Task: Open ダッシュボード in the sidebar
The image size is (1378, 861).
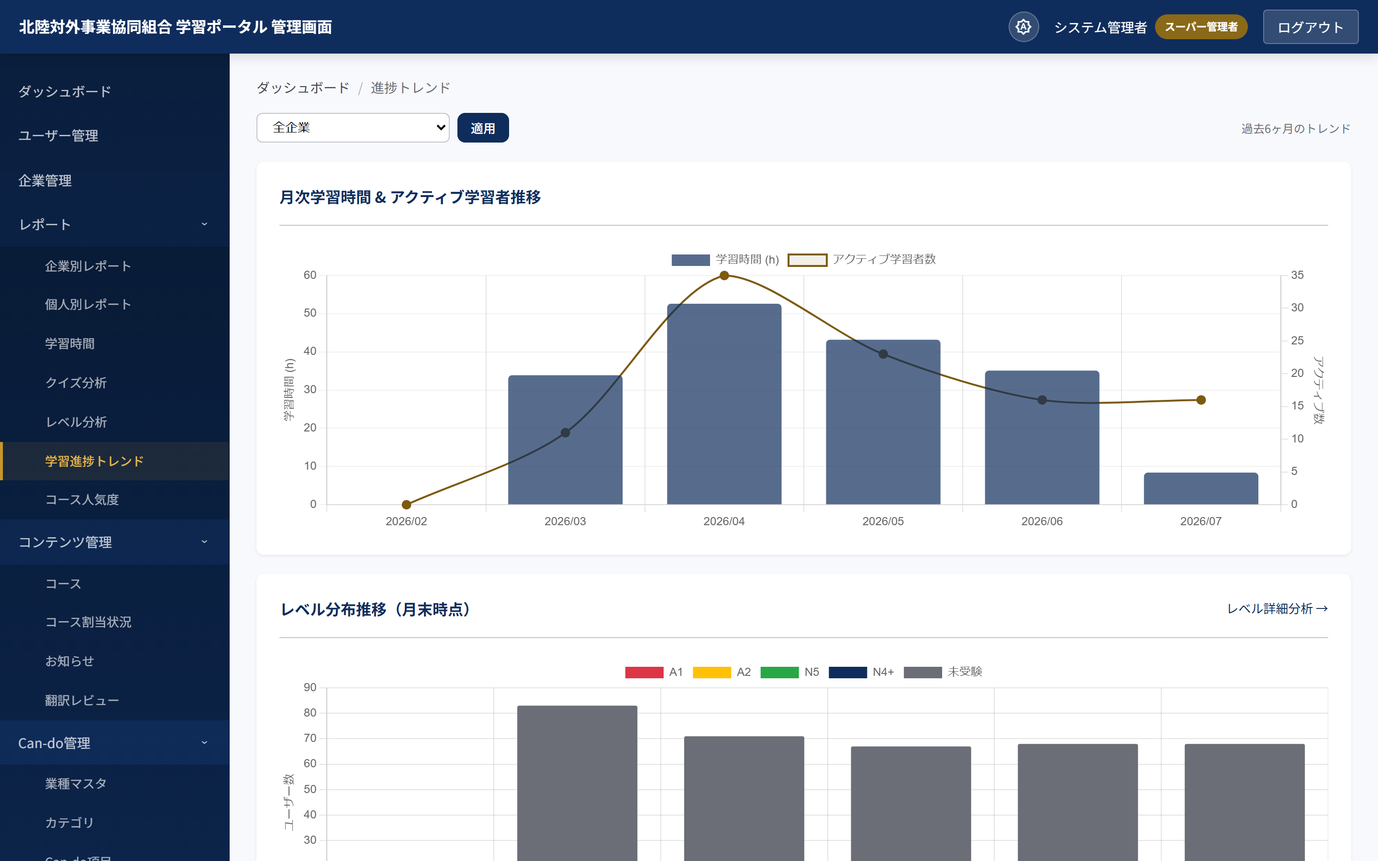Action: pyautogui.click(x=114, y=91)
